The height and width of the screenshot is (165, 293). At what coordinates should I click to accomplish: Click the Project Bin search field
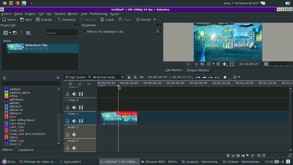click(x=62, y=33)
